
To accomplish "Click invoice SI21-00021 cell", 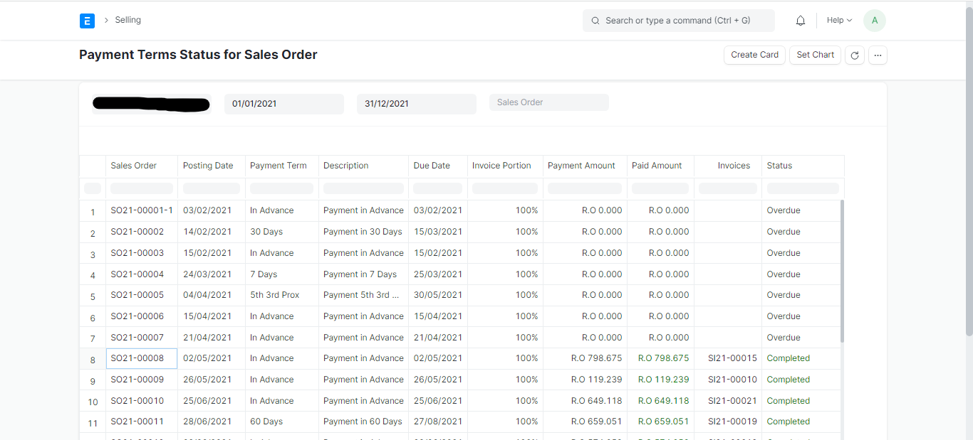I will pos(728,401).
